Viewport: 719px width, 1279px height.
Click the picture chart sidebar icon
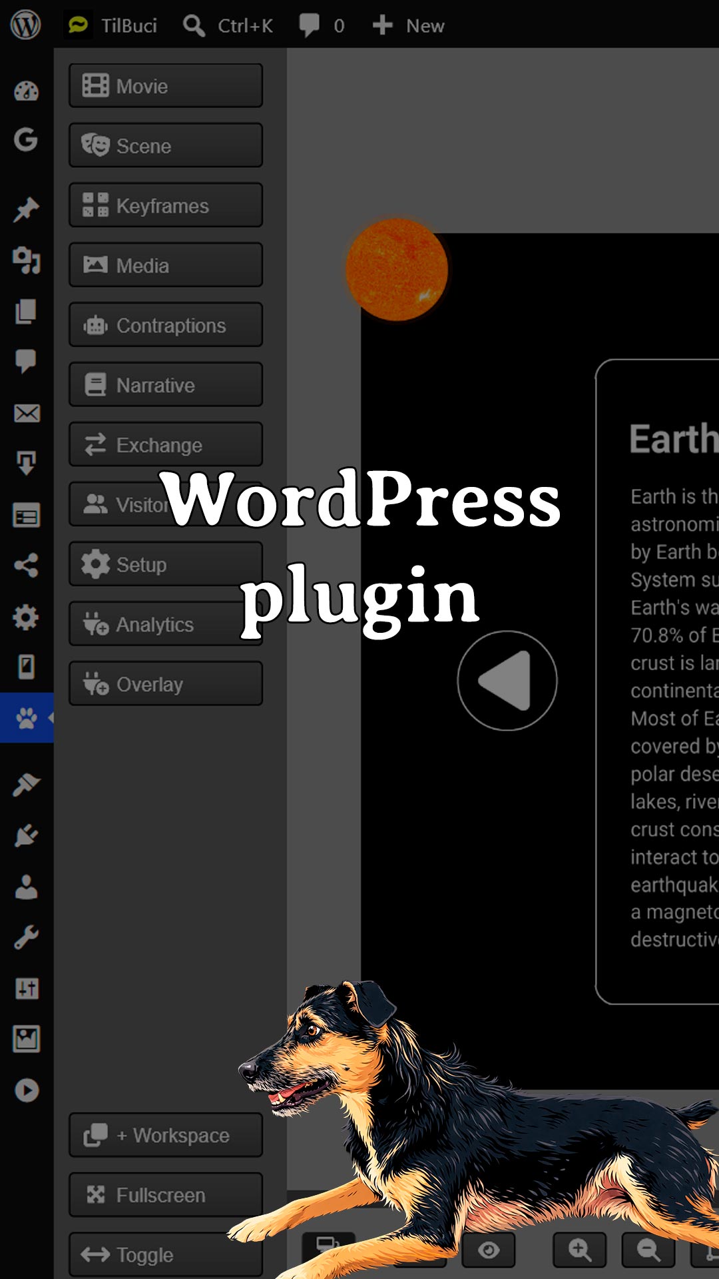[27, 1039]
